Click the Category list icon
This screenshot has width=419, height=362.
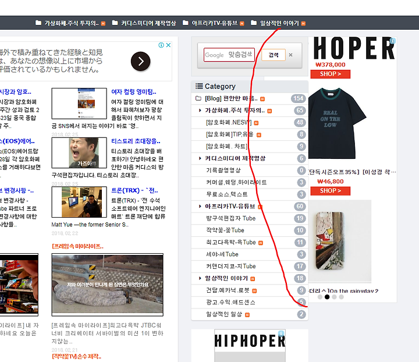[199, 86]
